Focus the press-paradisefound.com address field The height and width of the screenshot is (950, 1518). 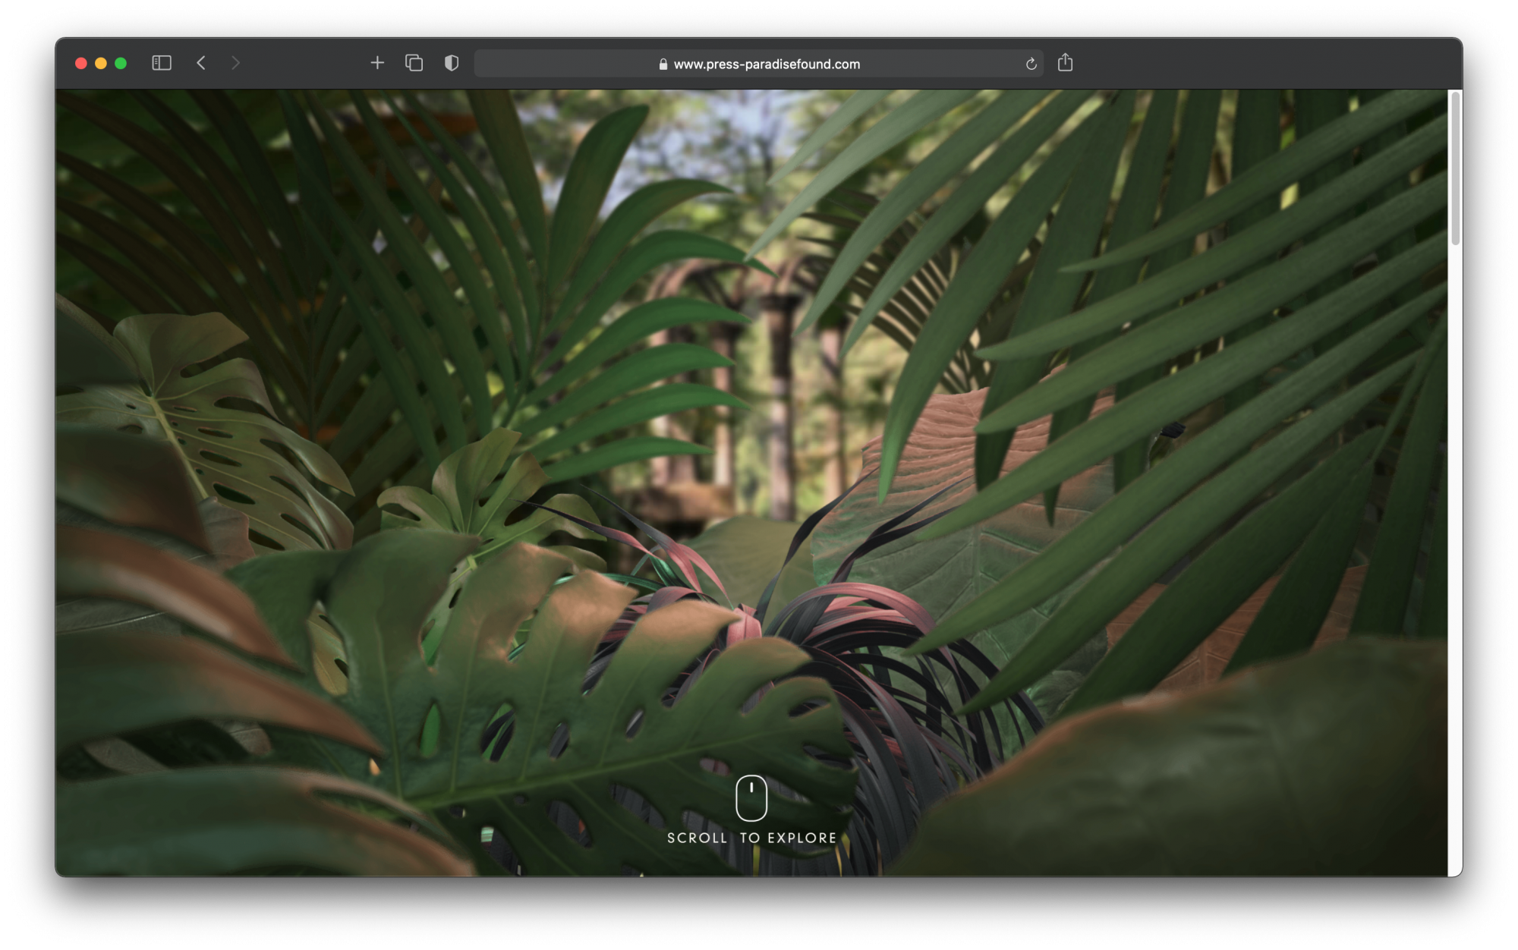click(x=767, y=64)
